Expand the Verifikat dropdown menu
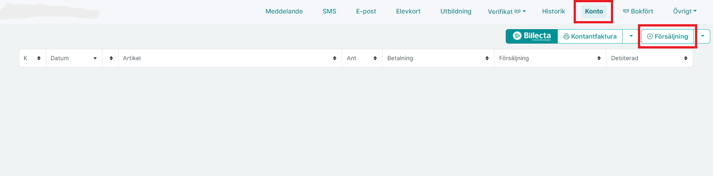 (x=507, y=11)
